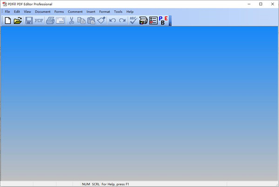This screenshot has height=187, width=279.
Task: Click the Paste clipboard icon
Action: click(91, 20)
